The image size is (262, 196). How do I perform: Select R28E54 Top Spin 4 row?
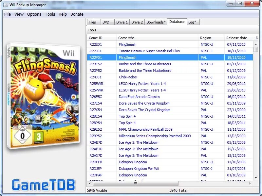[x=170, y=116]
